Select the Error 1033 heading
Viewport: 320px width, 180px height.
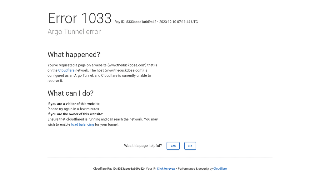(x=80, y=18)
